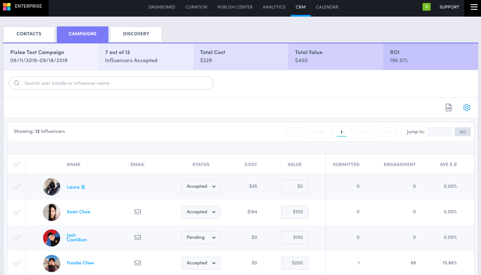Click page number 1 in pagination

pos(341,132)
